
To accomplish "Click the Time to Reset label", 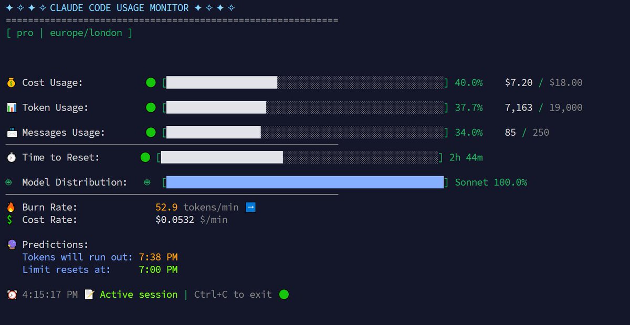I will (61, 157).
